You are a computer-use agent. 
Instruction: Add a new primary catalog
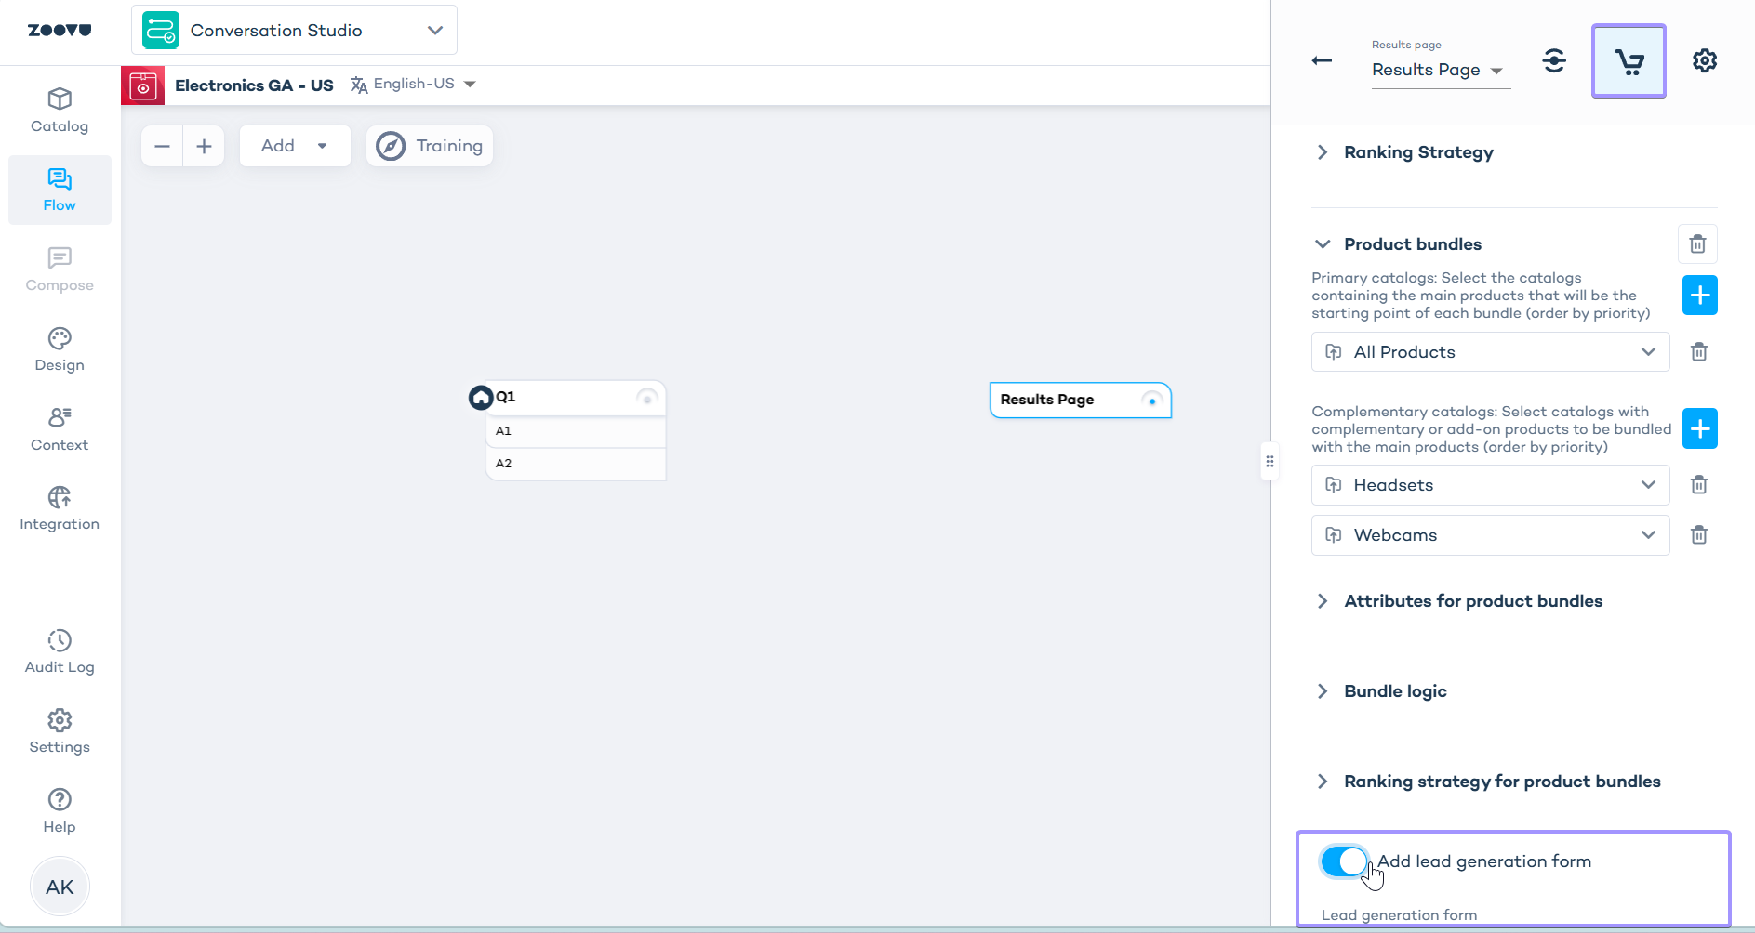click(x=1699, y=296)
